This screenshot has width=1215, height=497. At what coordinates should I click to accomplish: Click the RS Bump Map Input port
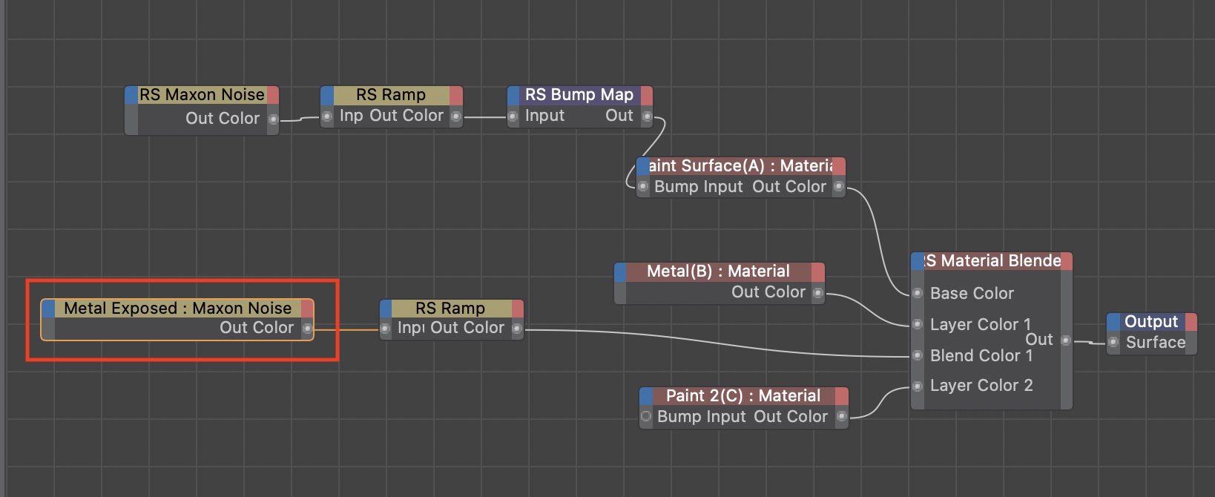[x=513, y=116]
